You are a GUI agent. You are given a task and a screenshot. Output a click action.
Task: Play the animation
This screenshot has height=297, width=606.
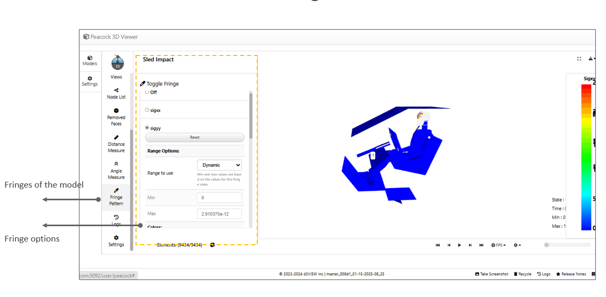459,245
